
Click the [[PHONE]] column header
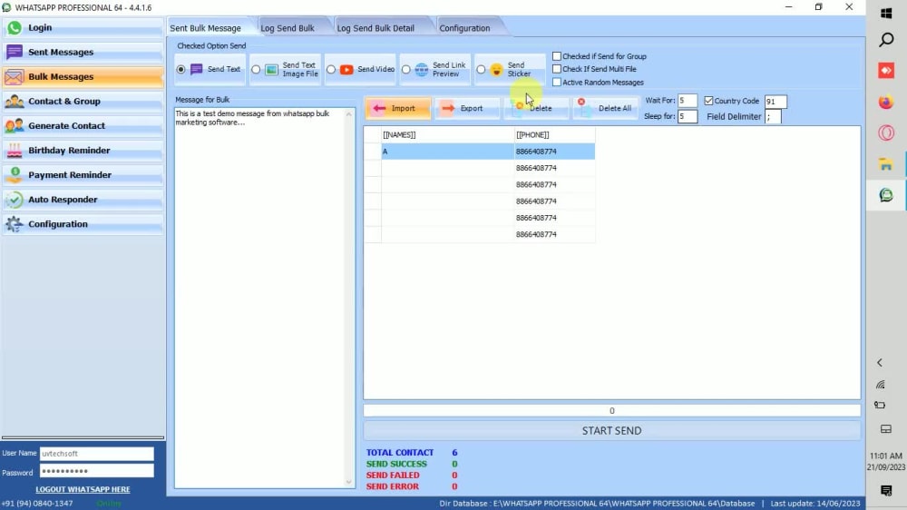(554, 135)
